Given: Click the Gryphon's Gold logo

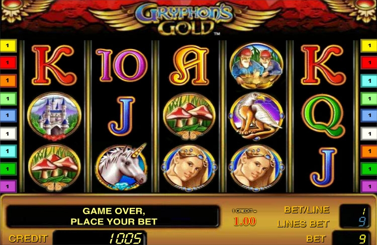Looking at the screenshot, I should (x=184, y=19).
